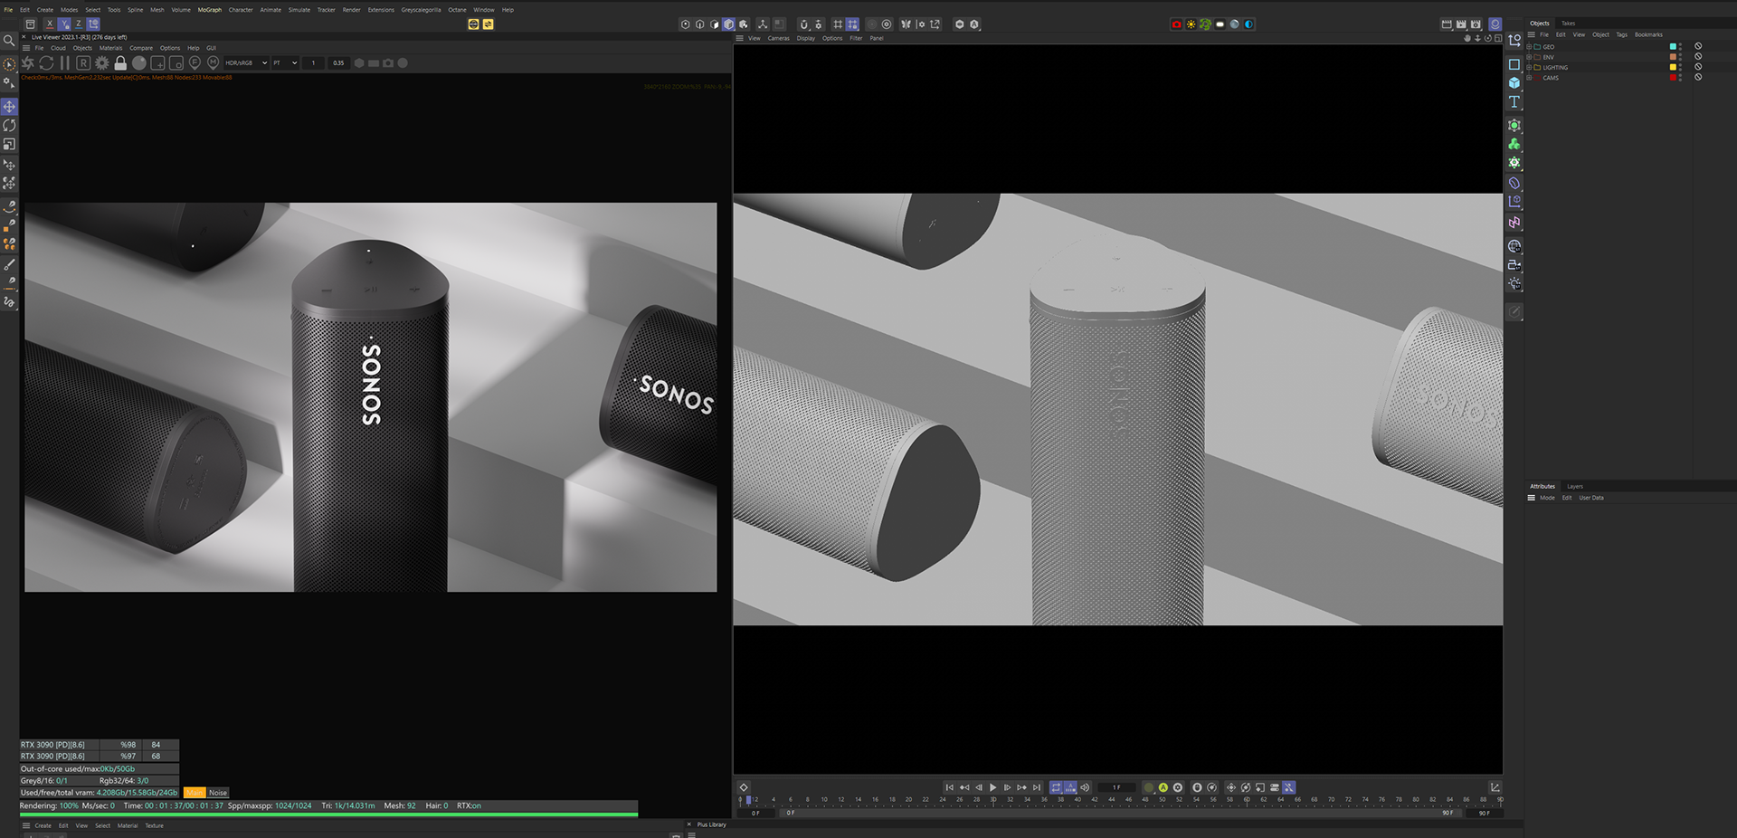This screenshot has width=1737, height=838.
Task: Click the cyan layer color of GEO
Action: tap(1673, 46)
